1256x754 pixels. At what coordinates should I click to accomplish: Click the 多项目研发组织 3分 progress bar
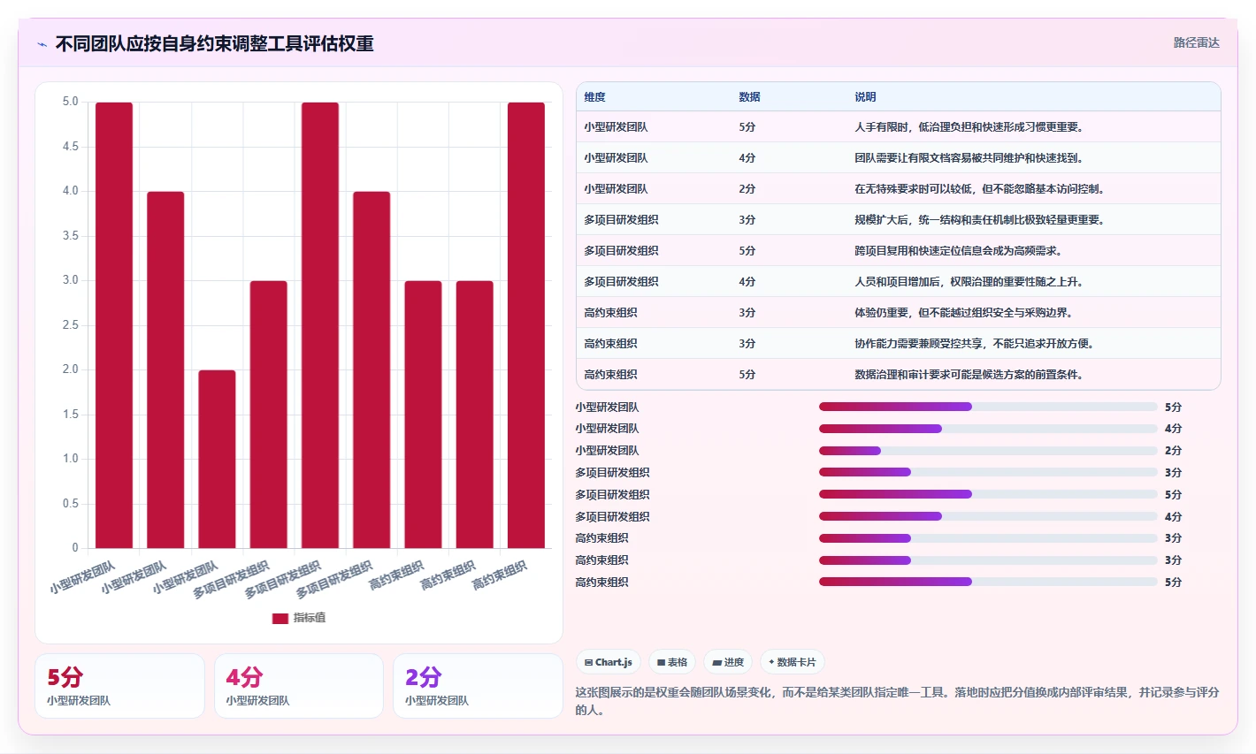click(x=988, y=472)
